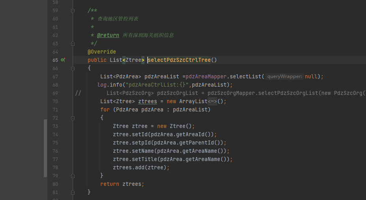Click the public keyword on line 65
The image size is (366, 200).
[97, 60]
